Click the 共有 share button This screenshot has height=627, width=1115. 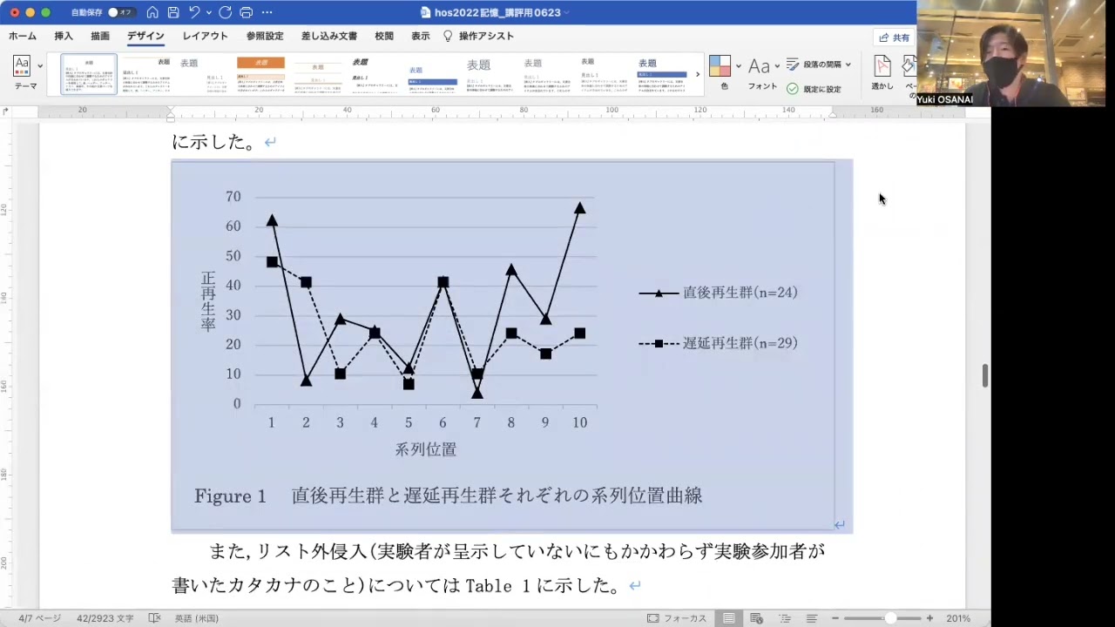(894, 37)
